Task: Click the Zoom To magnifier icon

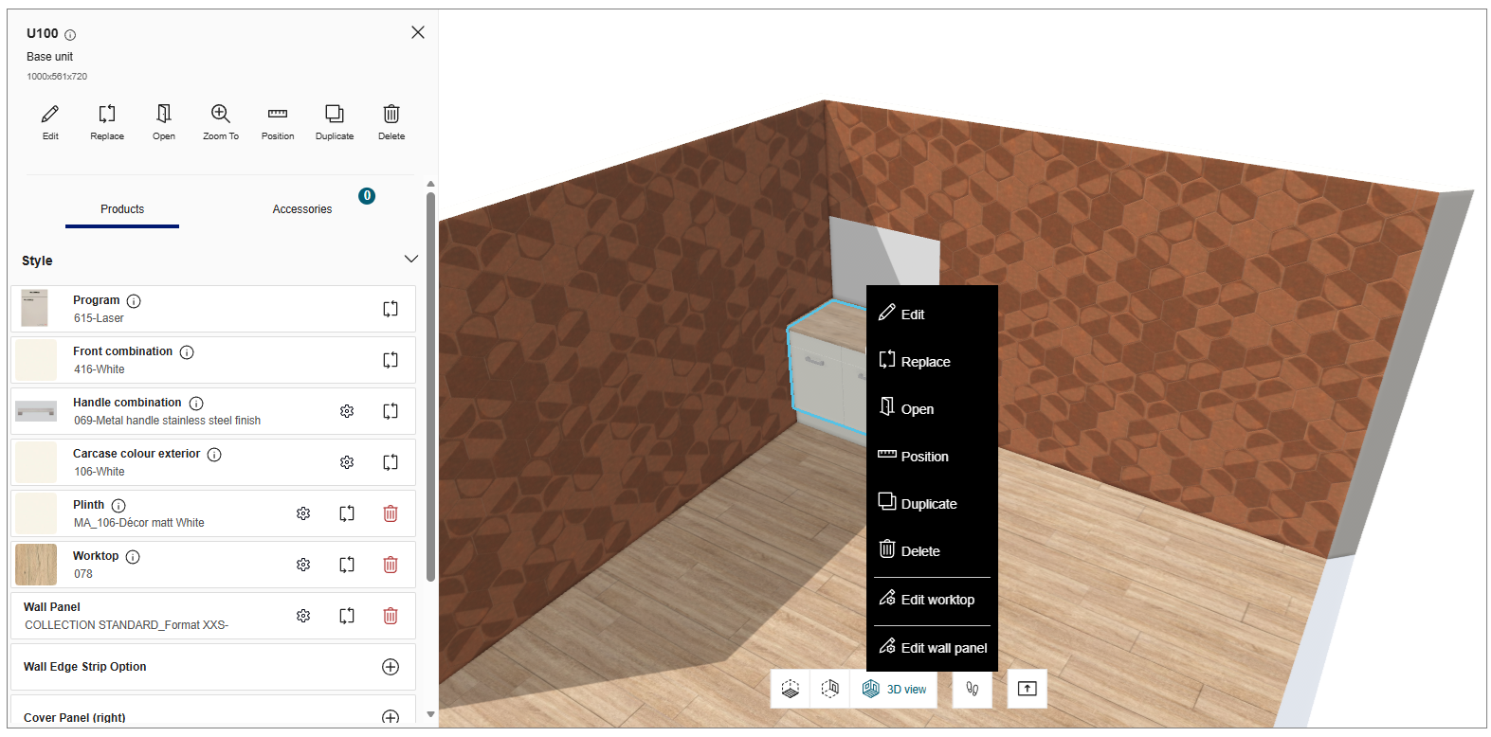Action: [221, 115]
